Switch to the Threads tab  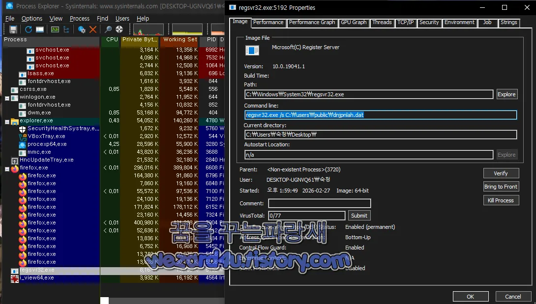(x=382, y=23)
